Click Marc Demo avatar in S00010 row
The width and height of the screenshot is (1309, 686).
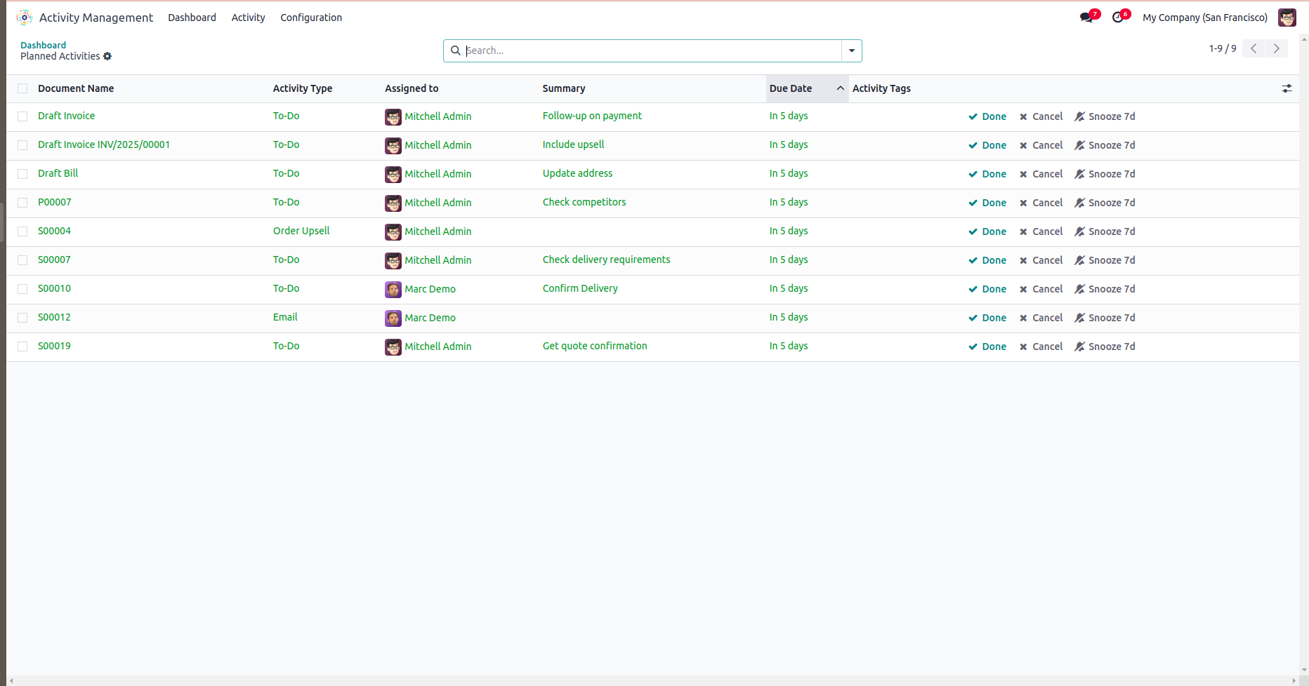[393, 290]
